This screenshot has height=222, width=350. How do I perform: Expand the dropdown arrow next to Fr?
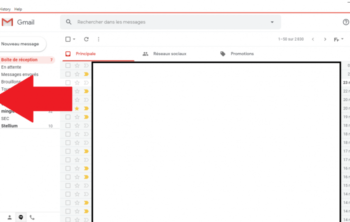point(342,39)
